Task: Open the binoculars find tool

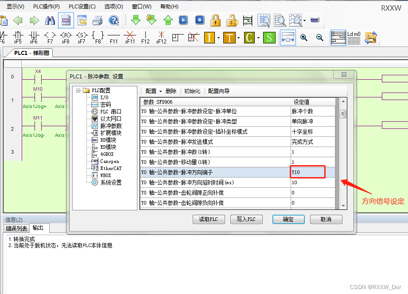Action: 50,20
